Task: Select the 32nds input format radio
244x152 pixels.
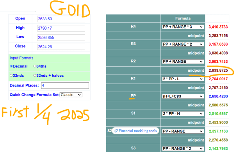Action: (11, 76)
